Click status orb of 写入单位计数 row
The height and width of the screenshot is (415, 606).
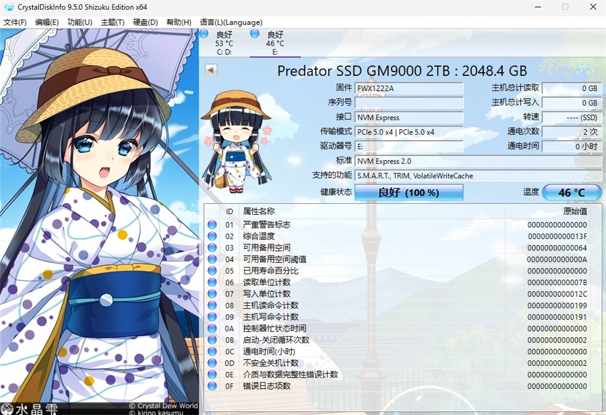tap(211, 294)
